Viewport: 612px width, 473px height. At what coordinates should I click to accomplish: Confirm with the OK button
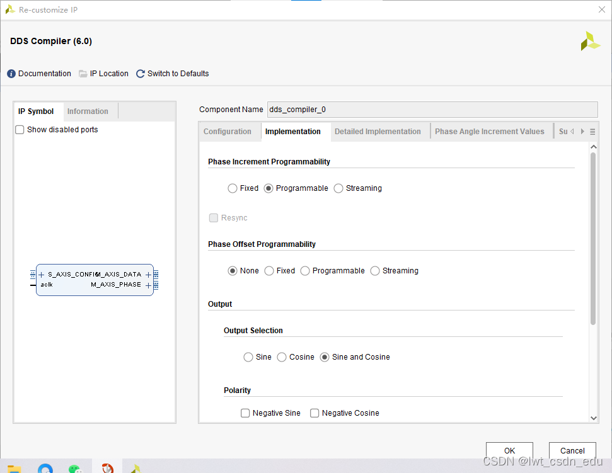pos(509,450)
